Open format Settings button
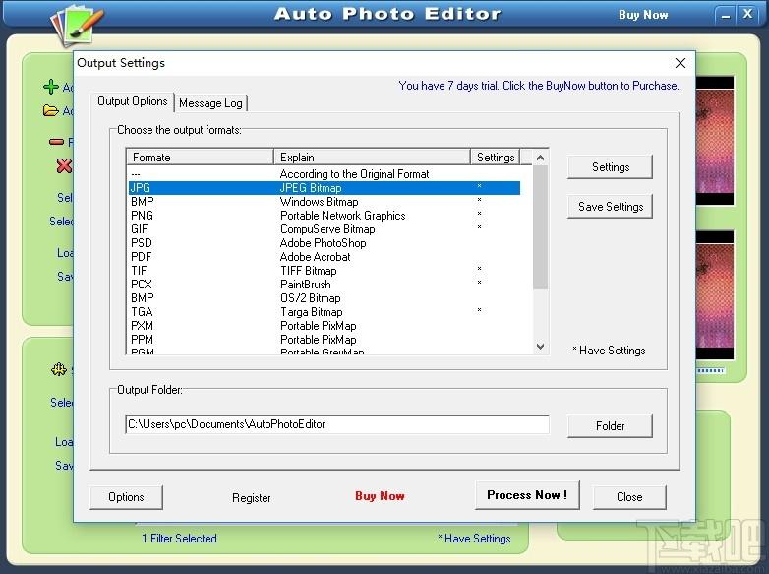 pyautogui.click(x=610, y=167)
